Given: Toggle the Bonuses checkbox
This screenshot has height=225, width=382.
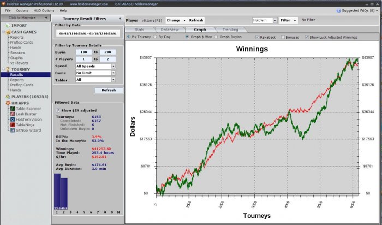Looking at the screenshot, I should coord(283,37).
